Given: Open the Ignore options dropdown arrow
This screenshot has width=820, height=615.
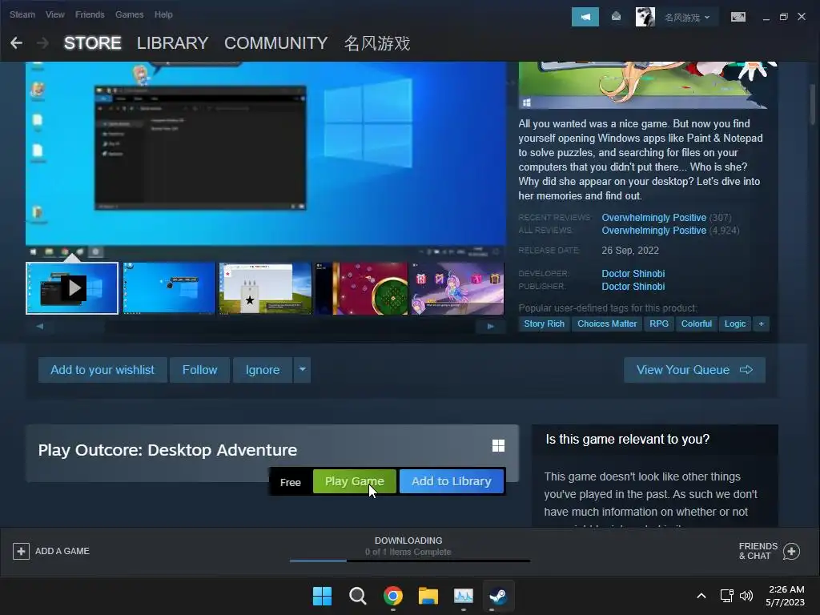Looking at the screenshot, I should pyautogui.click(x=302, y=370).
